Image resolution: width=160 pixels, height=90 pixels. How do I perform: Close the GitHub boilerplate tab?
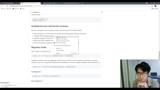pyautogui.click(x=39, y=3)
